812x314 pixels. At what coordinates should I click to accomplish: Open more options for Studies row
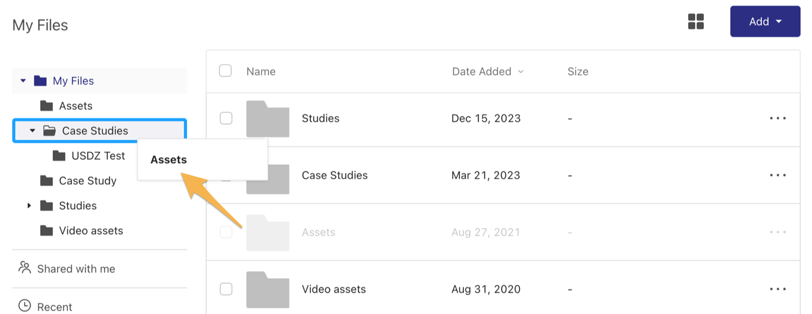(778, 118)
